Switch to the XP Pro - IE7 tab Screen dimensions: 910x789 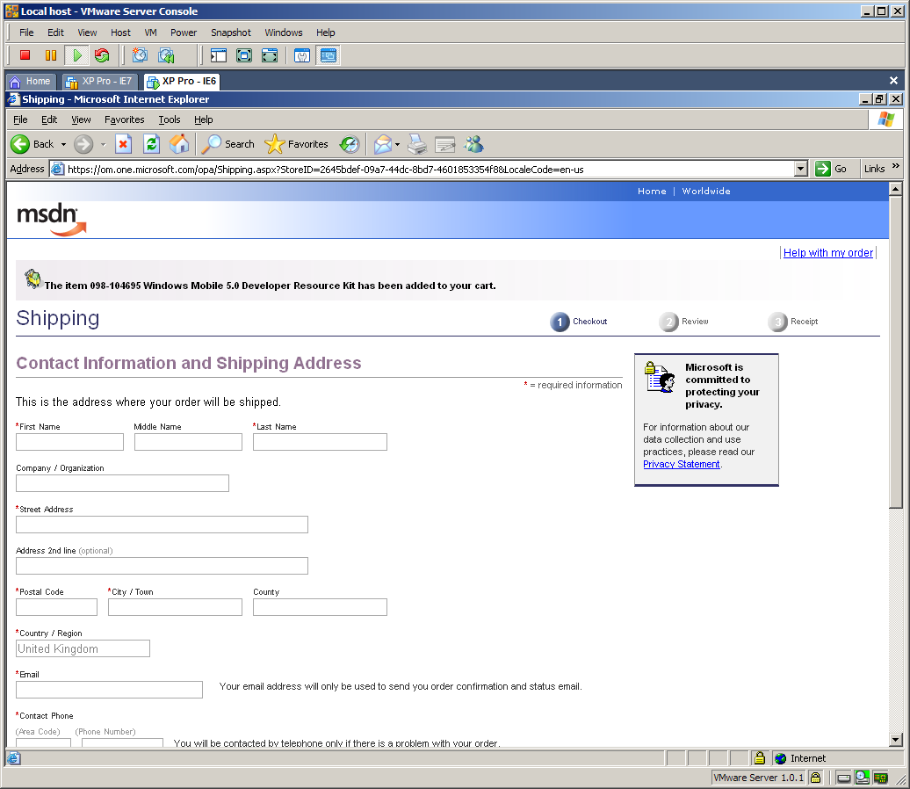click(99, 82)
